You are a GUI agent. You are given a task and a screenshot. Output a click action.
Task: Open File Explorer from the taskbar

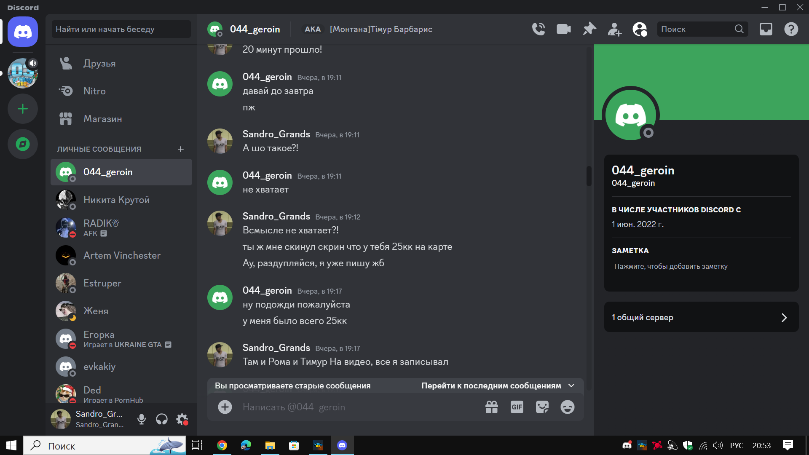coord(270,445)
